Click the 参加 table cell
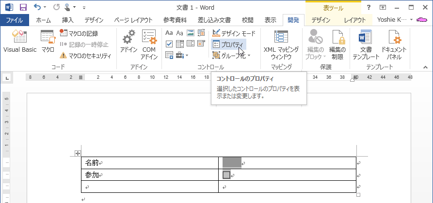Image resolution: width=433 pixels, height=203 pixels. (150, 175)
